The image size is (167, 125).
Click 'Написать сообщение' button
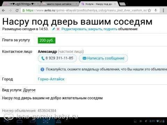click(x=103, y=58)
